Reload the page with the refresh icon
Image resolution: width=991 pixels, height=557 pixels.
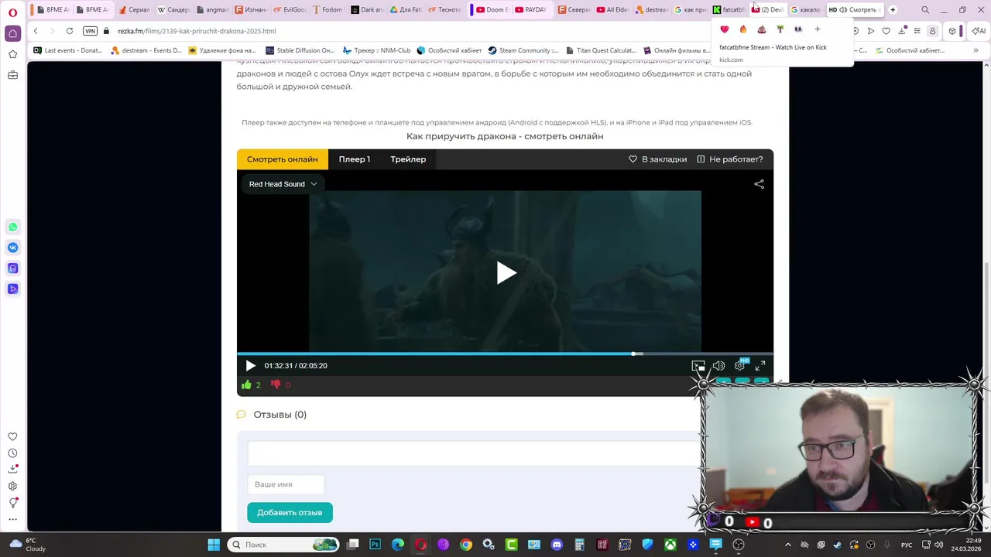tap(70, 31)
